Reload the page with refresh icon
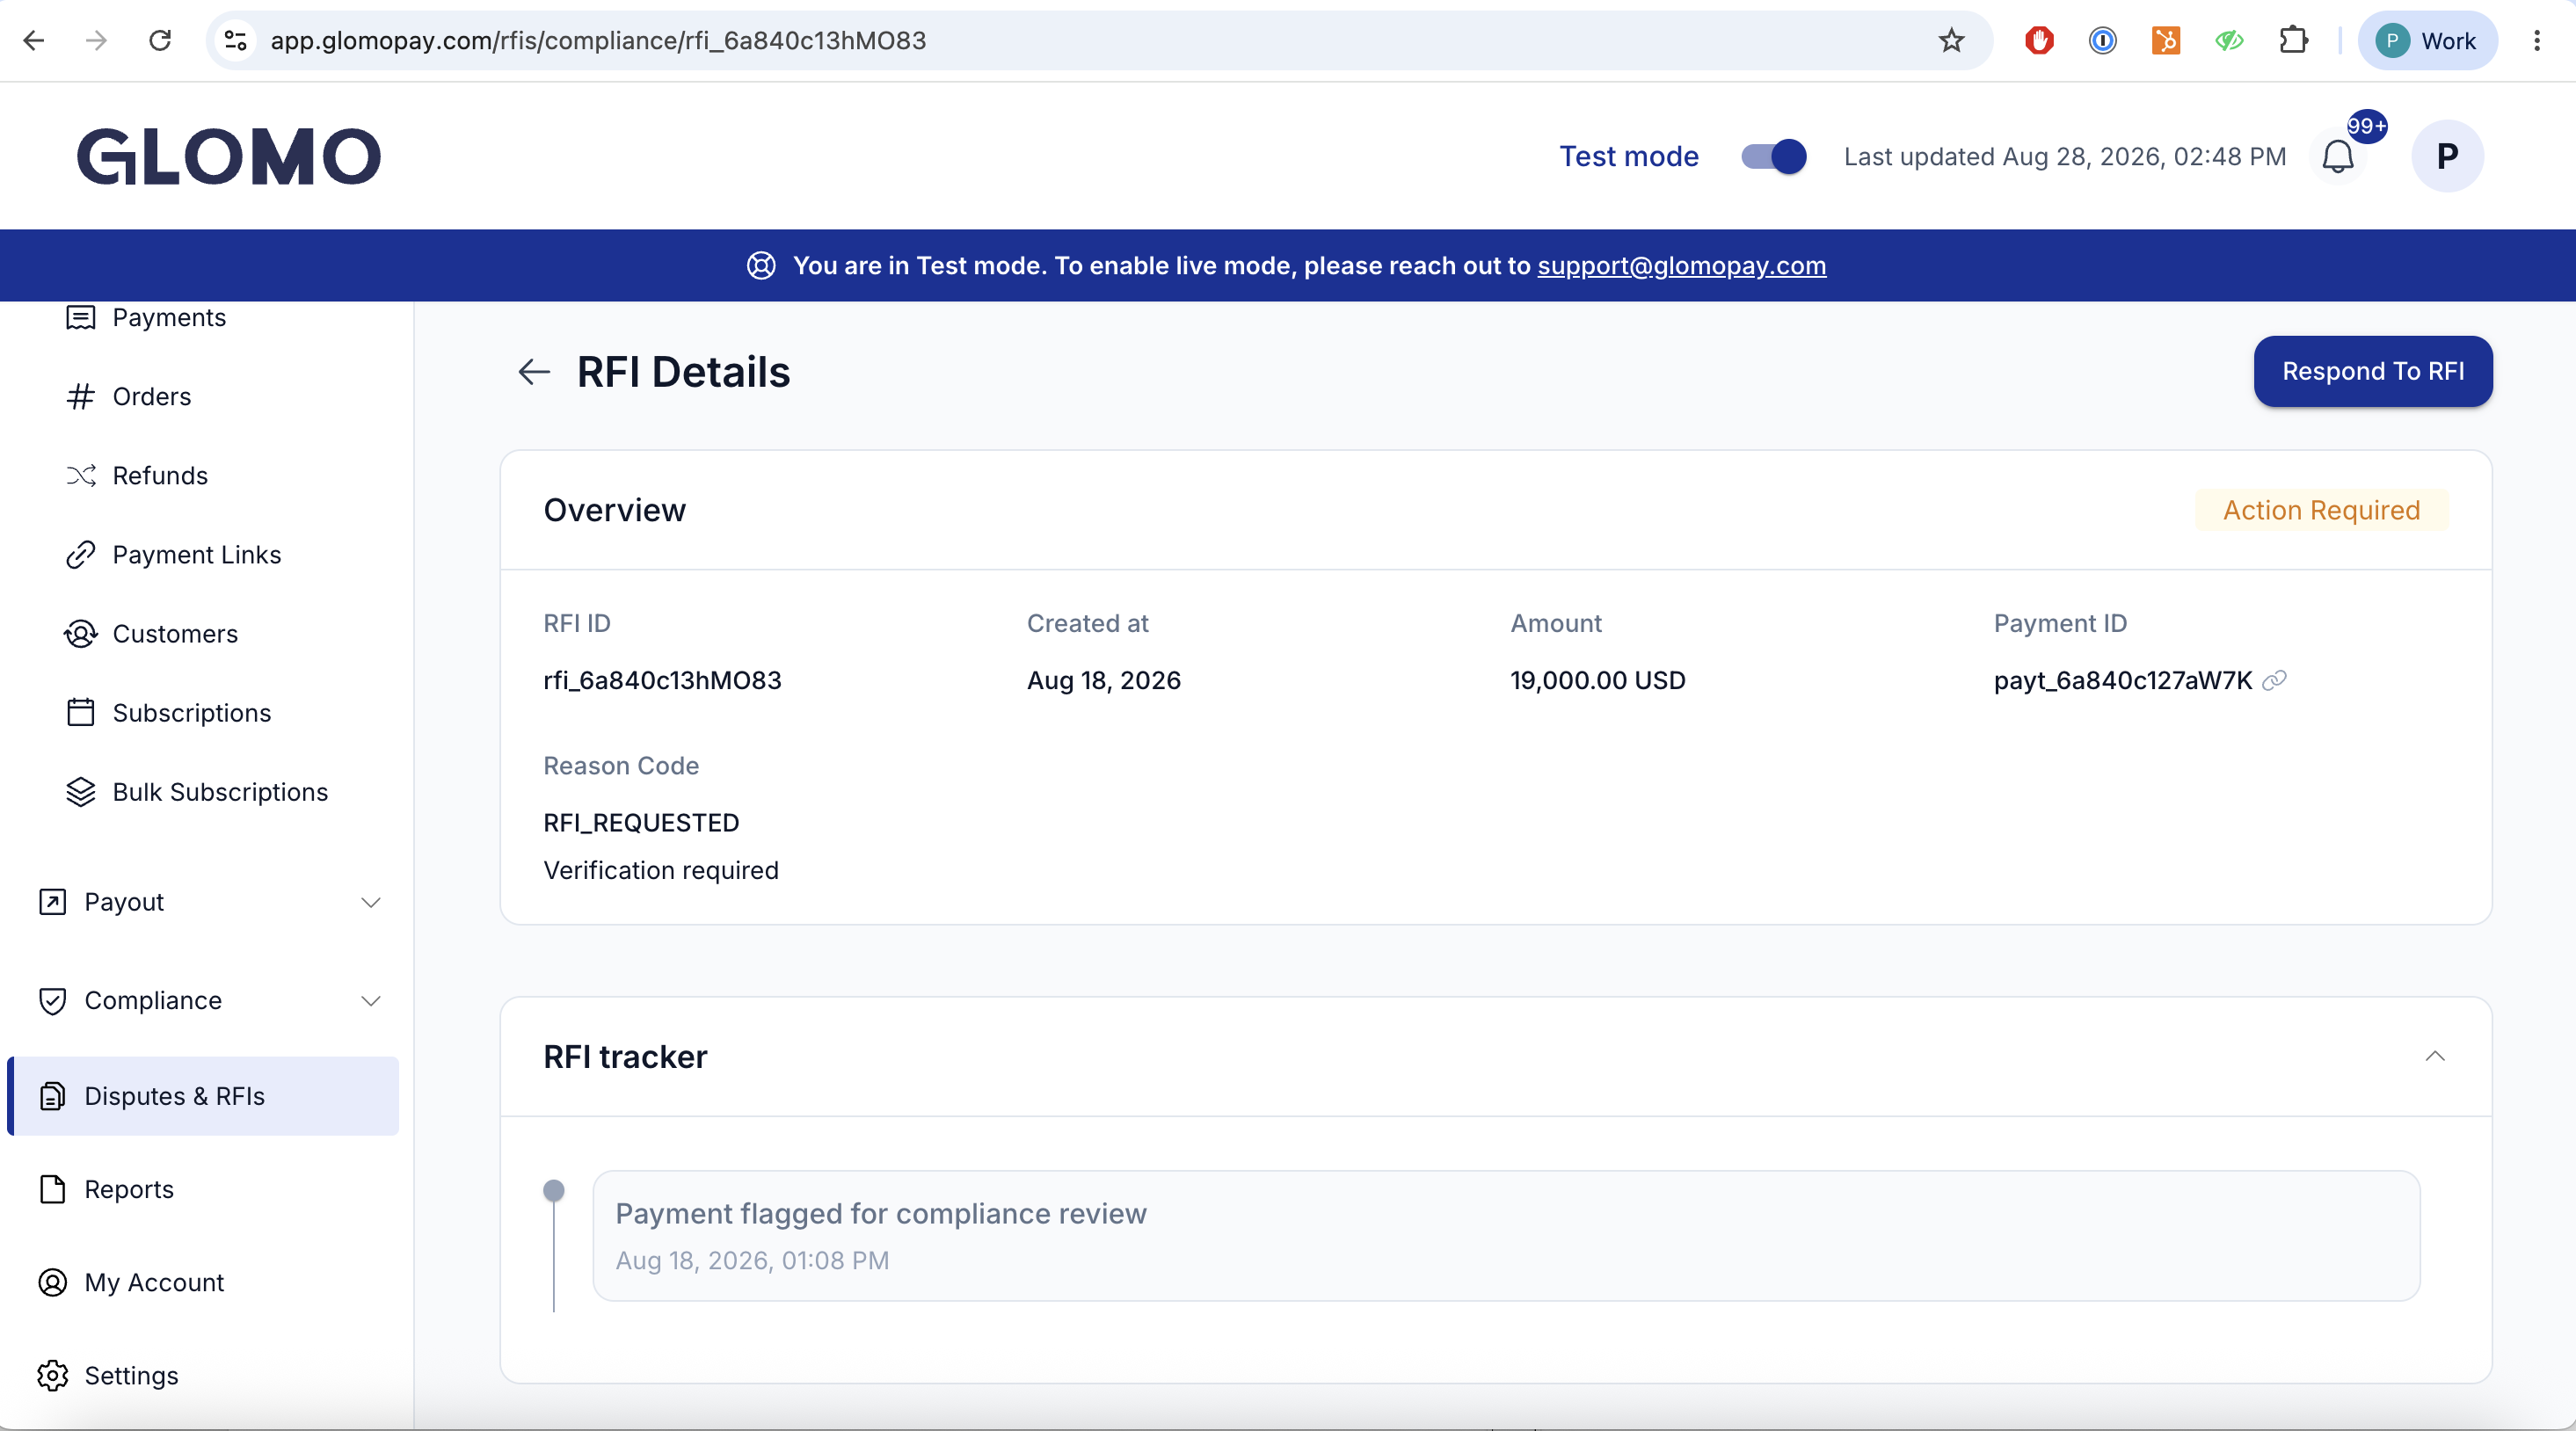This screenshot has height=1431, width=2576. pos(160,41)
